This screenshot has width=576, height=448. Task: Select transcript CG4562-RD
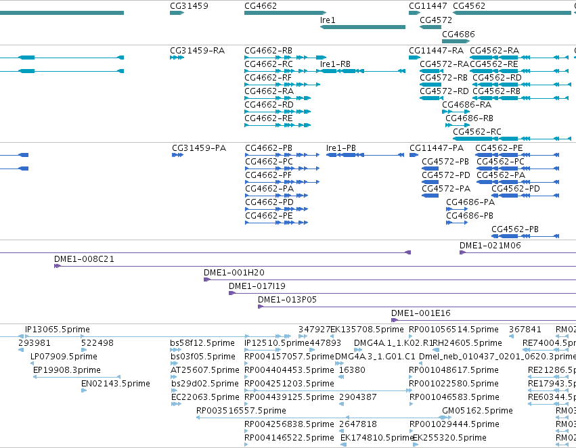[x=497, y=78]
